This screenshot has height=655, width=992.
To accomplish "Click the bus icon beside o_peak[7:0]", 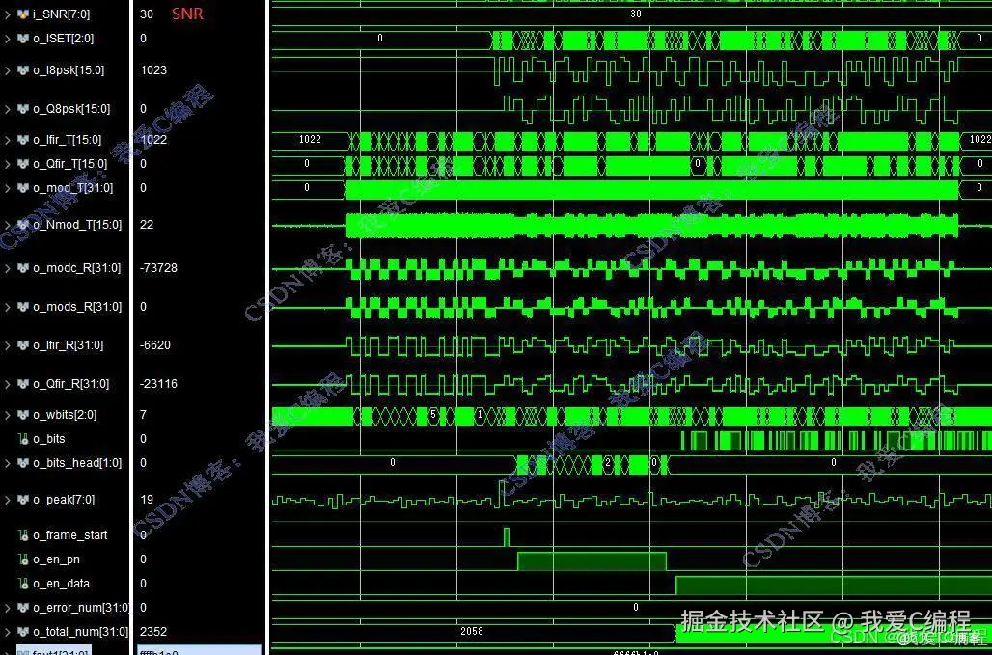I will (21, 500).
